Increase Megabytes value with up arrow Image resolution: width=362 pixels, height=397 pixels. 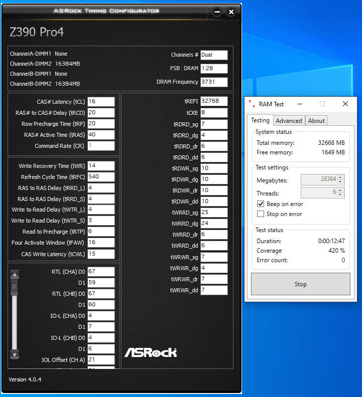pyautogui.click(x=340, y=177)
